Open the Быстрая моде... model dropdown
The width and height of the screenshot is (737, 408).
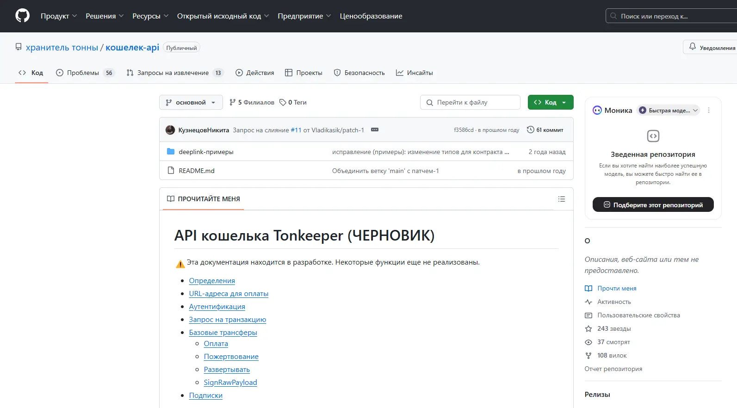[x=668, y=110]
